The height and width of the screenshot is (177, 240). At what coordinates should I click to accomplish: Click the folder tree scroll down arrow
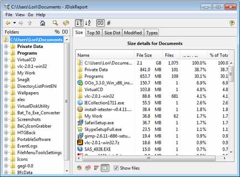(x=67, y=171)
